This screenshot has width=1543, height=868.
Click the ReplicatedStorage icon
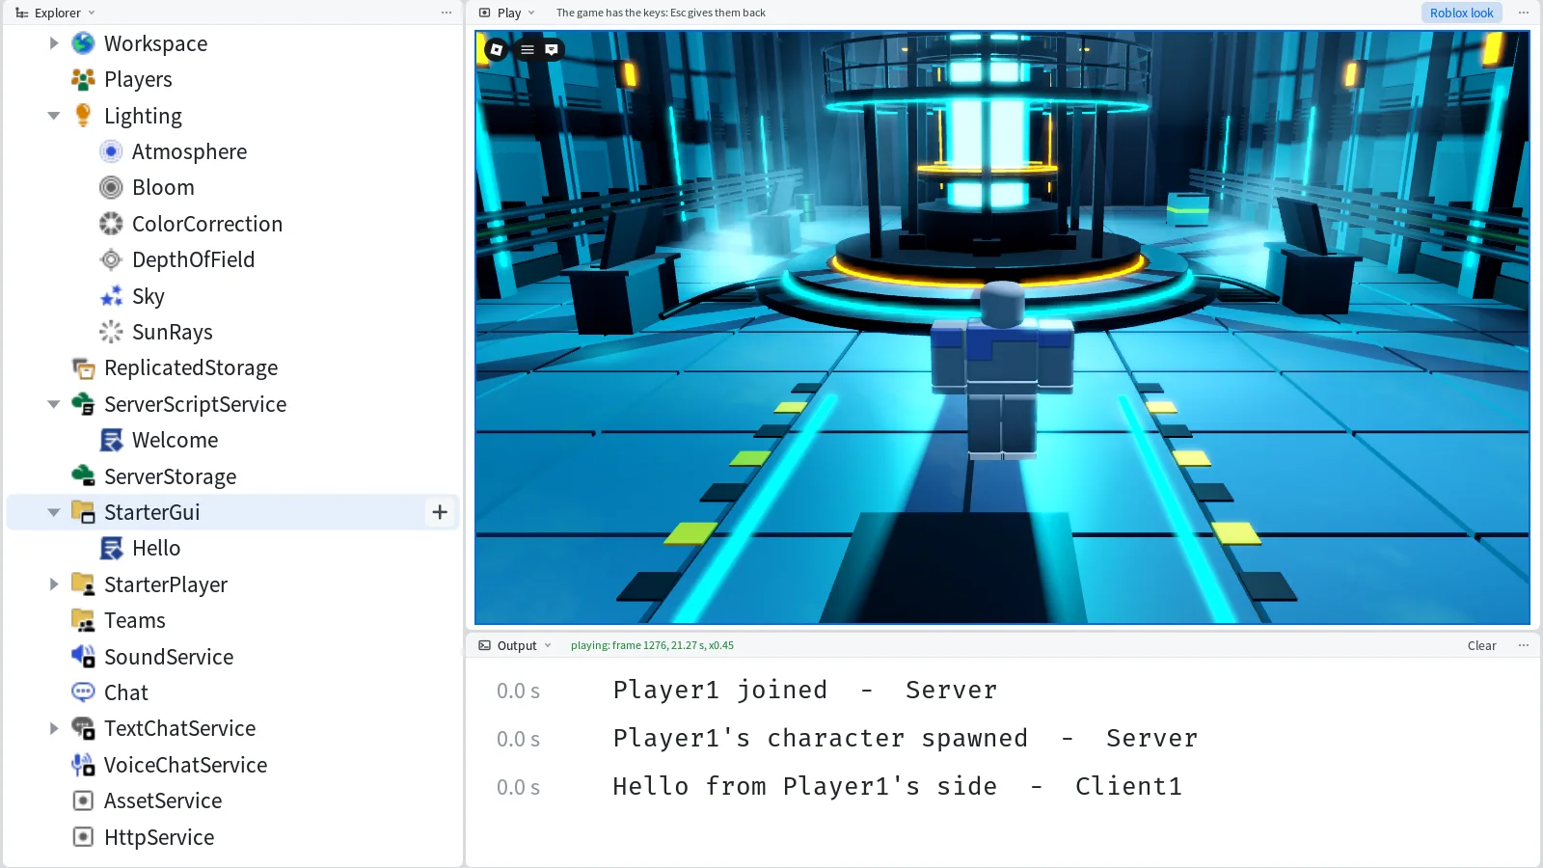[x=84, y=367]
